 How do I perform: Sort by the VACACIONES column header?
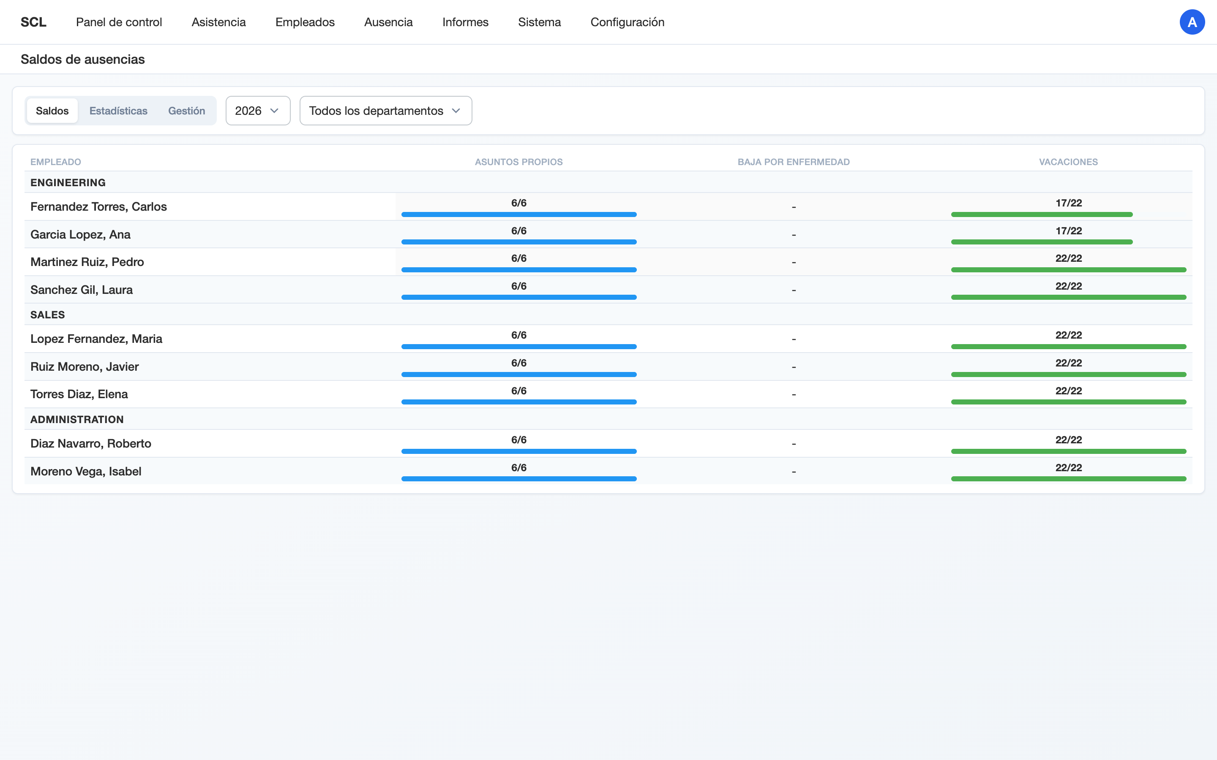pos(1068,161)
